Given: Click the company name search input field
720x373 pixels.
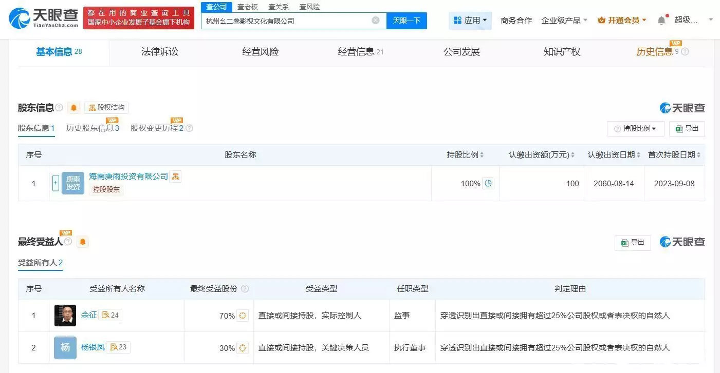Looking at the screenshot, I should click(x=285, y=21).
